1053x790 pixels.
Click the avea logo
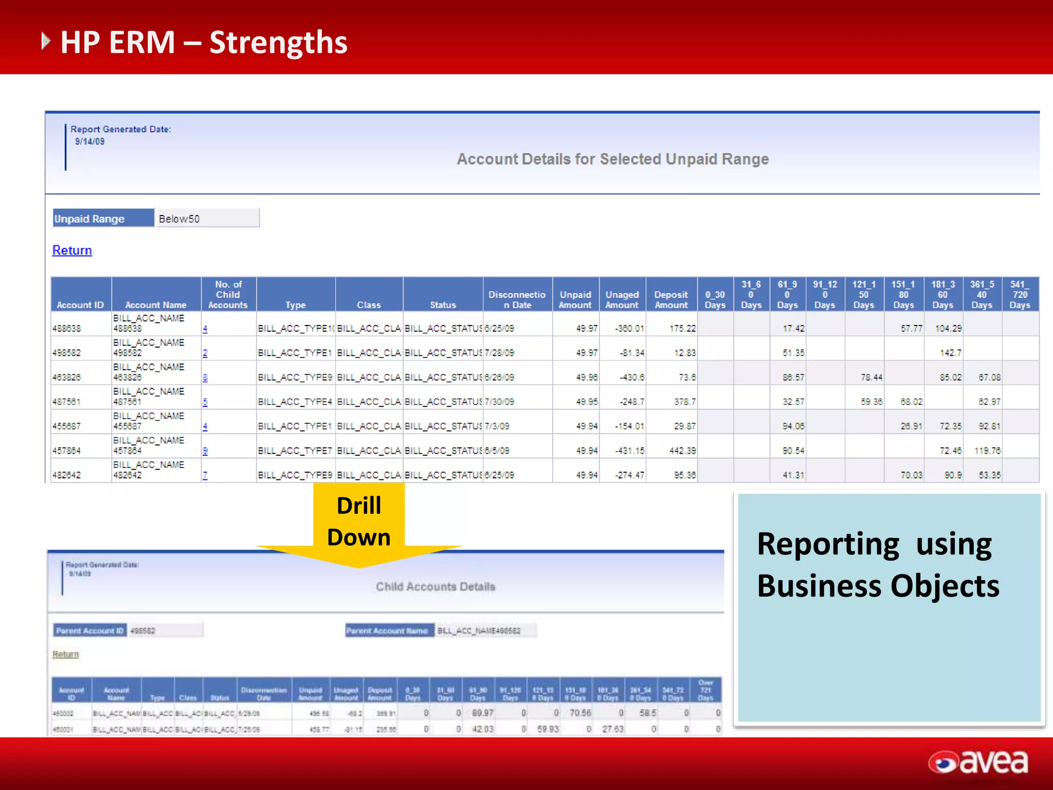point(978,763)
